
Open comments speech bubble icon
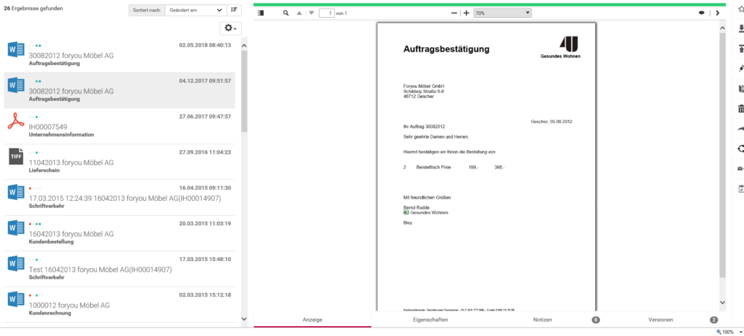(701, 14)
